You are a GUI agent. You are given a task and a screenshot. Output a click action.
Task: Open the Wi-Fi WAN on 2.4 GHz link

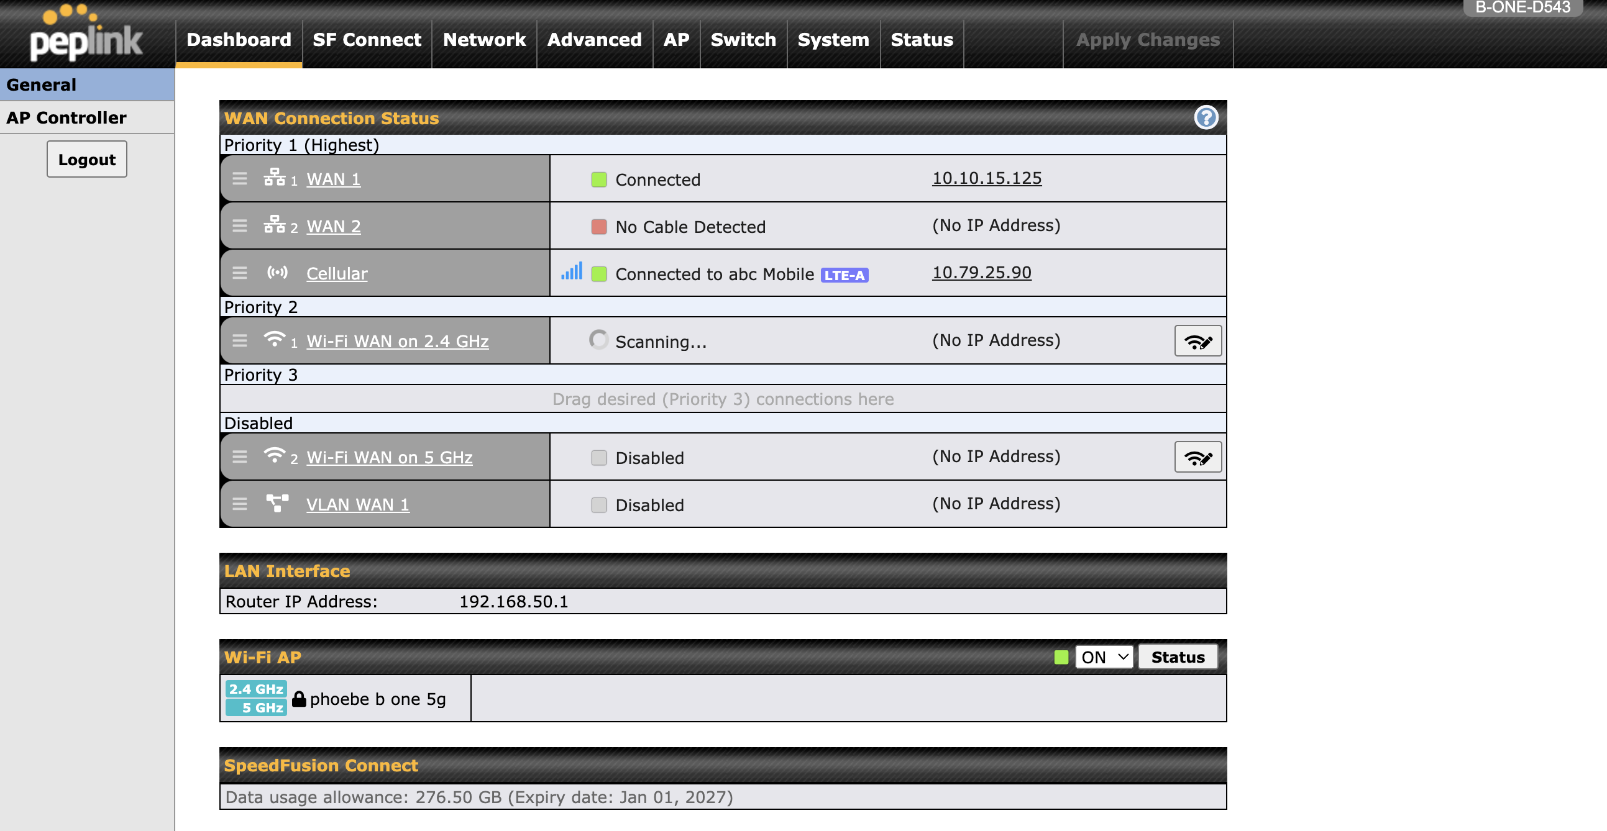coord(397,341)
